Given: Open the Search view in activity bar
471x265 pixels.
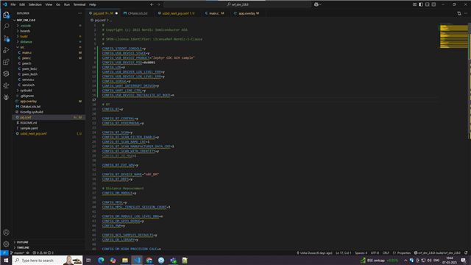Looking at the screenshot, I should (x=6, y=26).
